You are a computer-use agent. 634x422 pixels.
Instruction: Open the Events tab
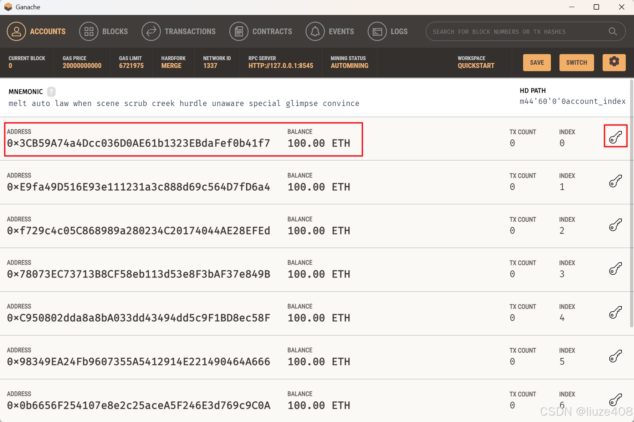click(x=330, y=31)
